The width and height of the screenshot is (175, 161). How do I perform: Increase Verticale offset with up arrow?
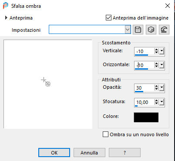pyautogui.click(x=156, y=50)
